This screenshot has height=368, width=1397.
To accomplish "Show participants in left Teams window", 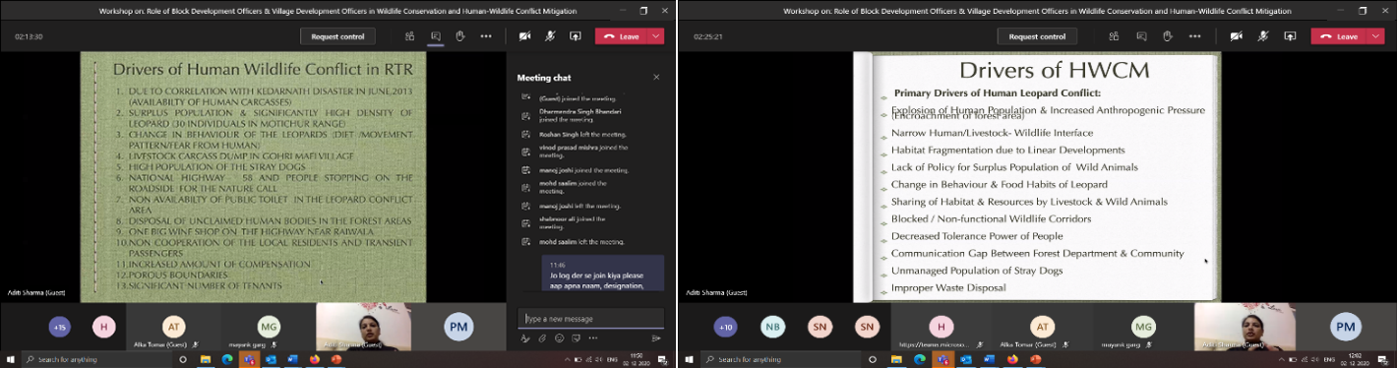I will pyautogui.click(x=409, y=36).
